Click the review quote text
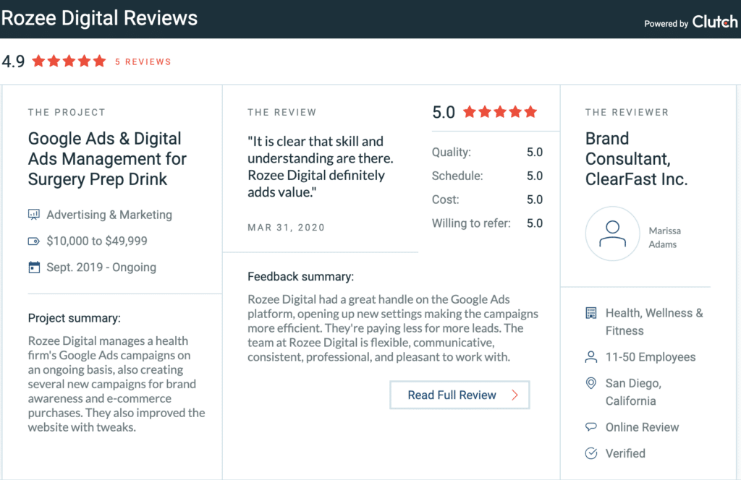Screen dimensions: 741x480 pyautogui.click(x=316, y=166)
